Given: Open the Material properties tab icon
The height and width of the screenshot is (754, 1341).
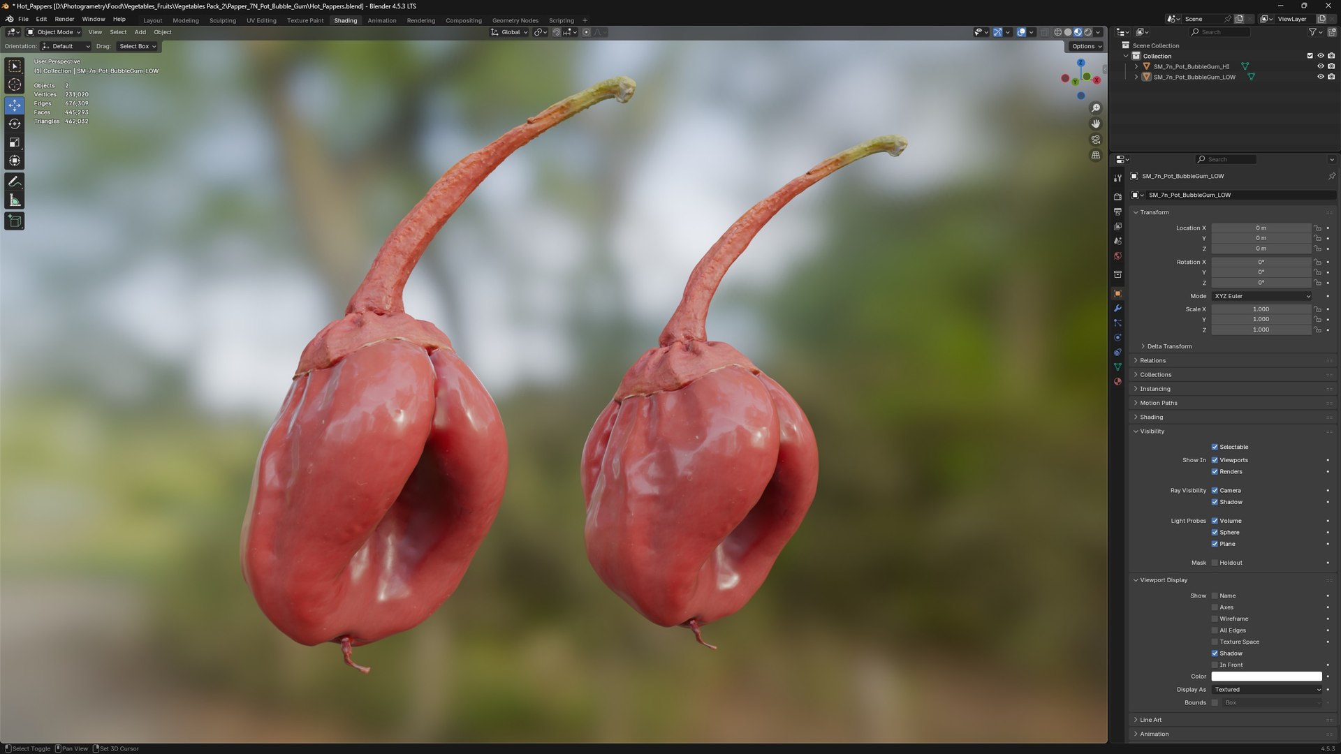Looking at the screenshot, I should point(1117,382).
